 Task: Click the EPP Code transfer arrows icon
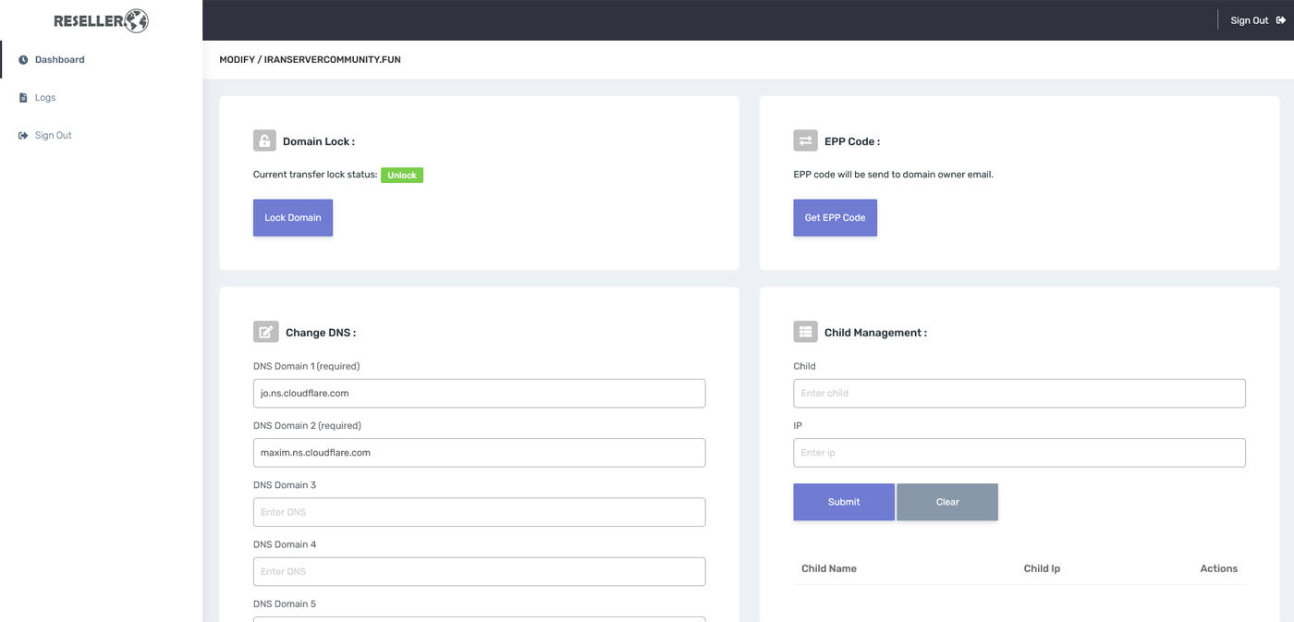coord(805,140)
